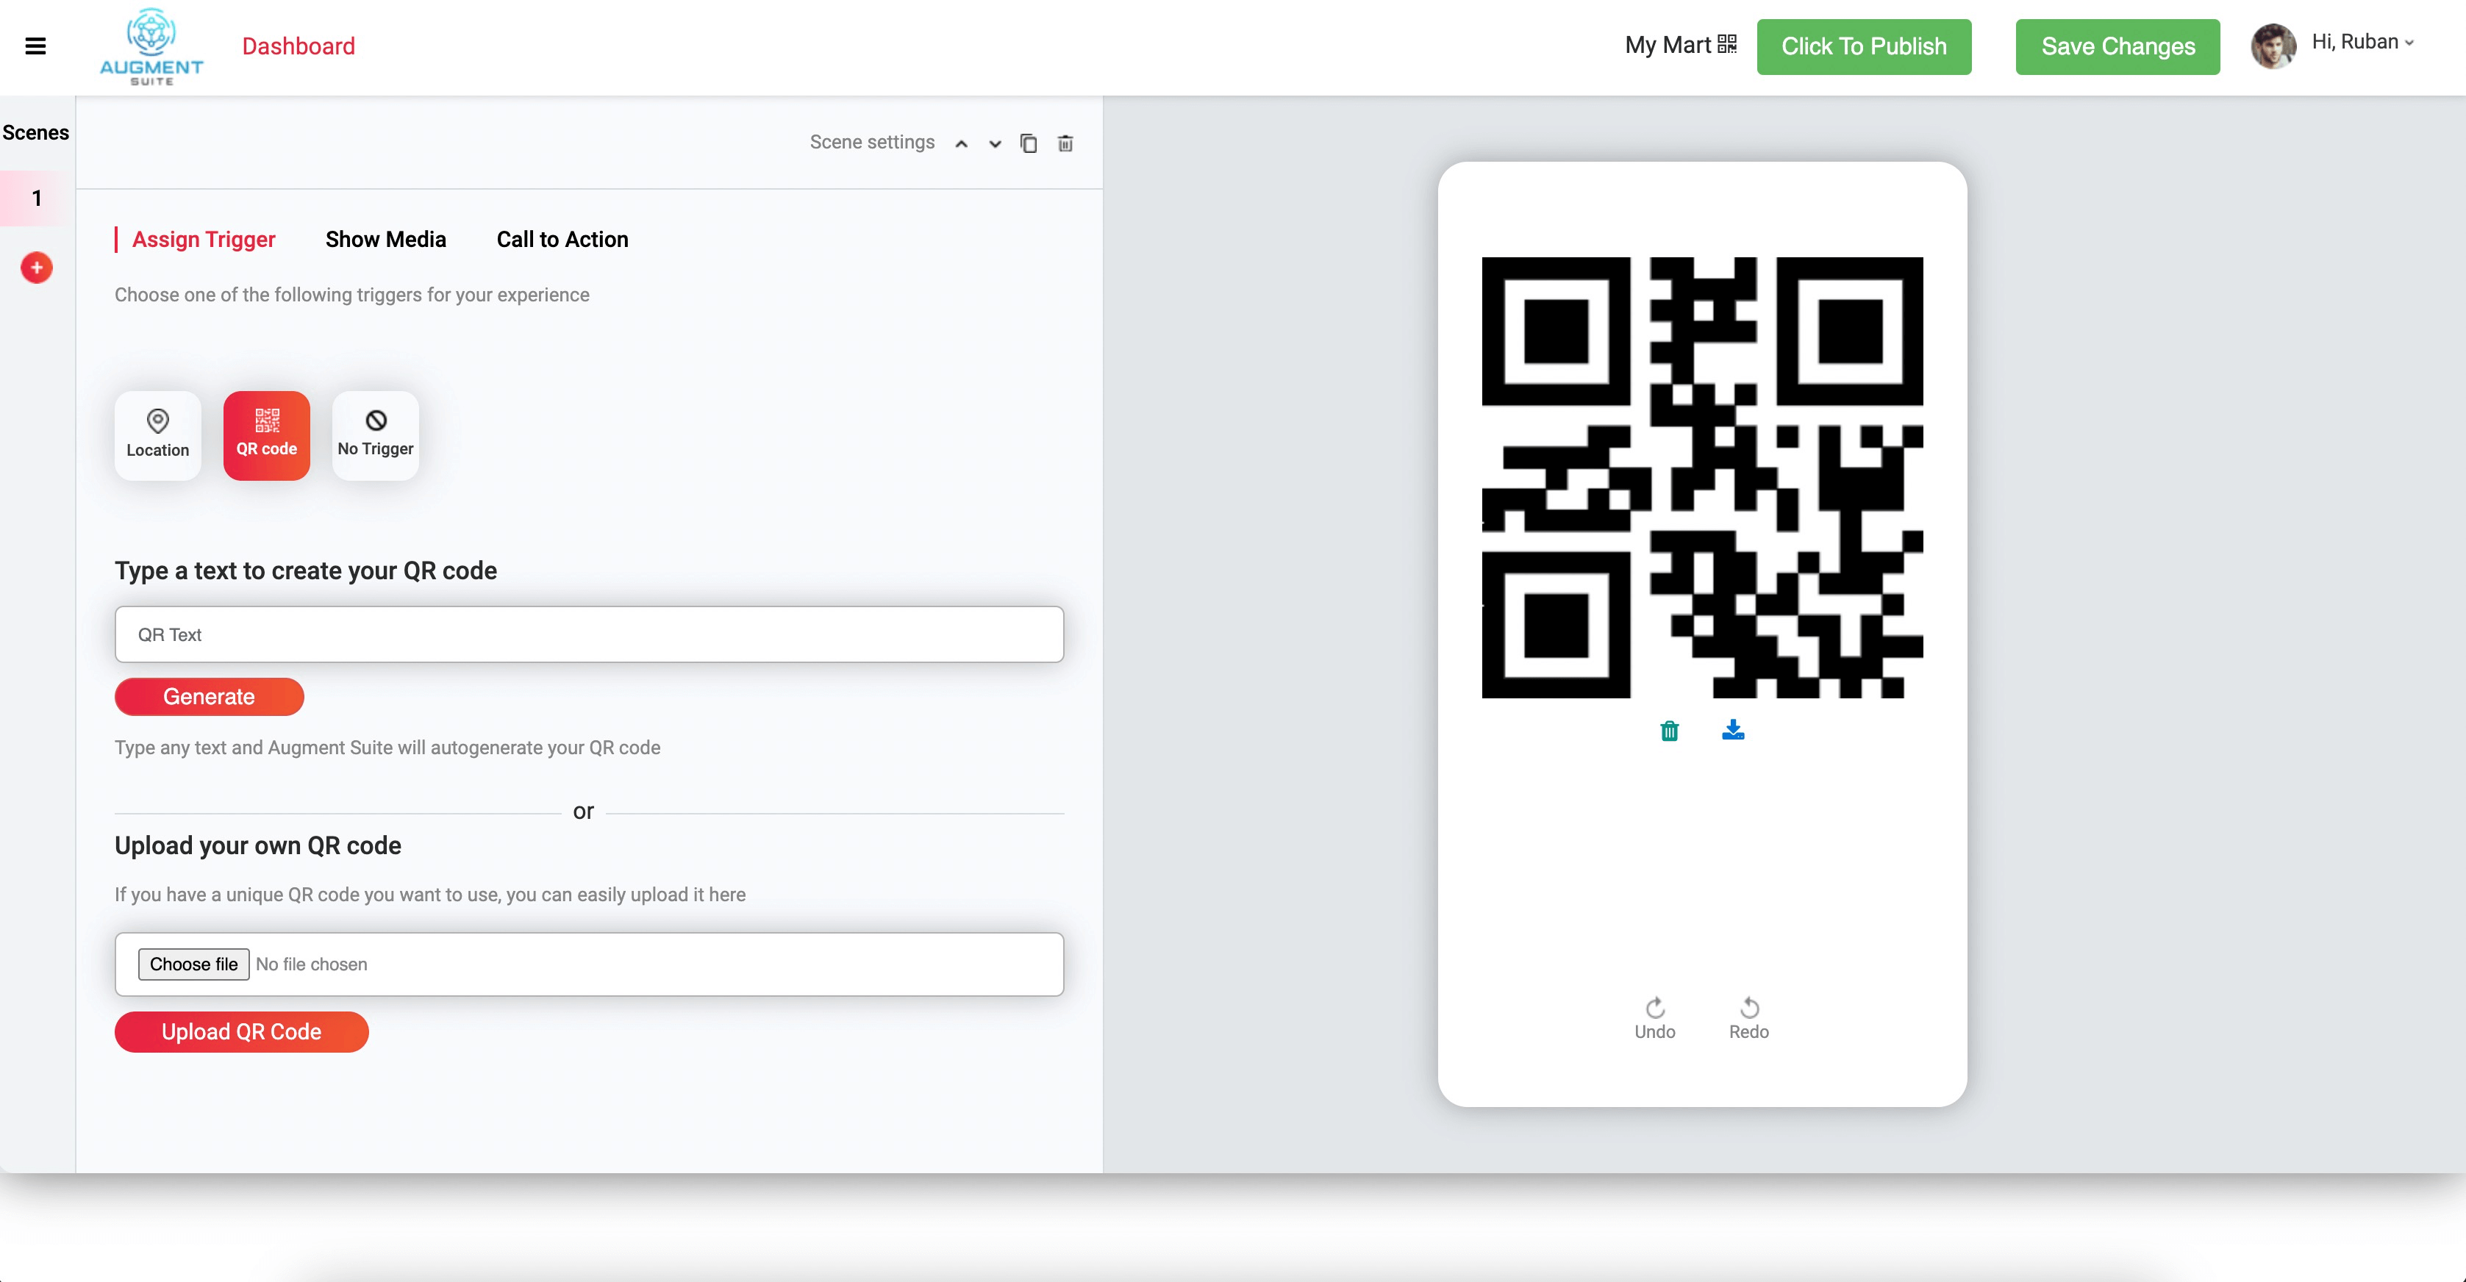
Task: Click the hamburger menu icon top left
Action: click(36, 46)
